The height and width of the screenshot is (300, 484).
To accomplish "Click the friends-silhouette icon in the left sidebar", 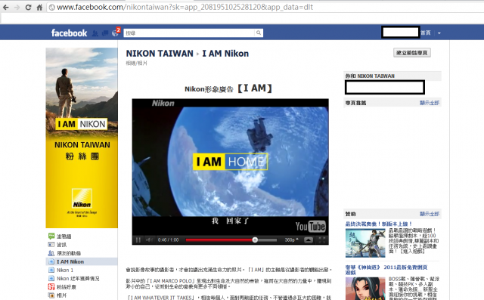I will (51, 253).
